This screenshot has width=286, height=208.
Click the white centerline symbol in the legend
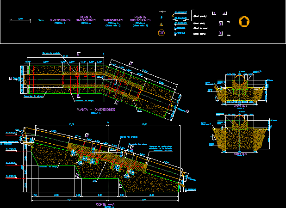click(162, 12)
